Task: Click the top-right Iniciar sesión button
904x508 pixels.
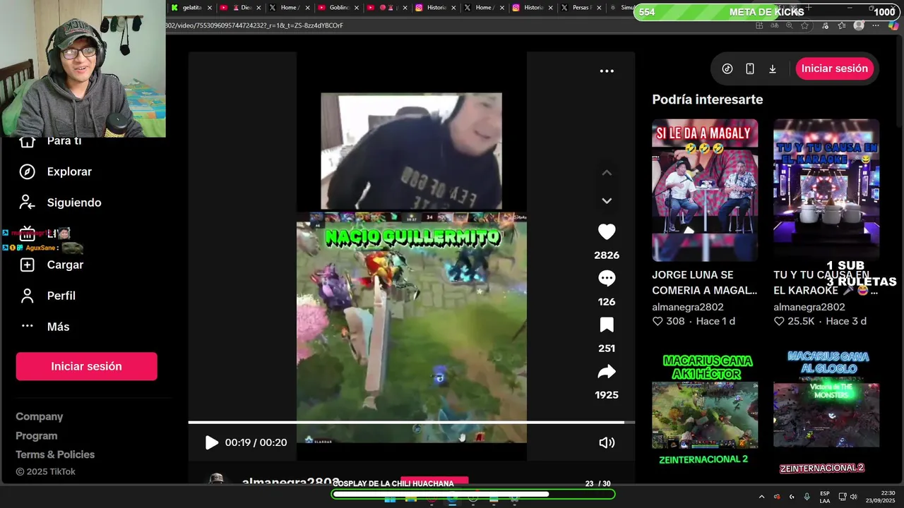Action: coord(835,68)
